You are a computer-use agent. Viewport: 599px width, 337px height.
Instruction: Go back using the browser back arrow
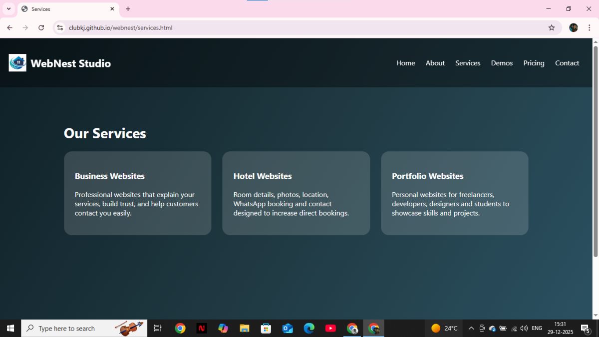pos(10,28)
